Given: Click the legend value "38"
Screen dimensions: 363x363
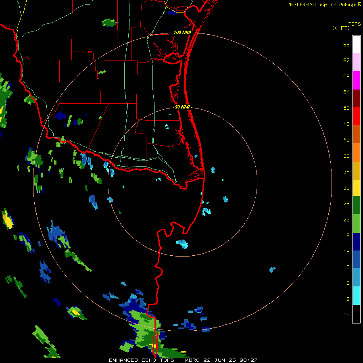Looking at the screenshot, I should 346,156.
